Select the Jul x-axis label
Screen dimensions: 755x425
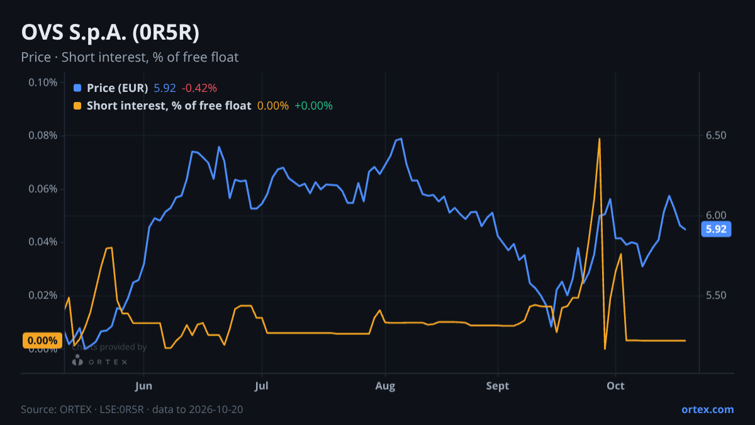pyautogui.click(x=262, y=385)
